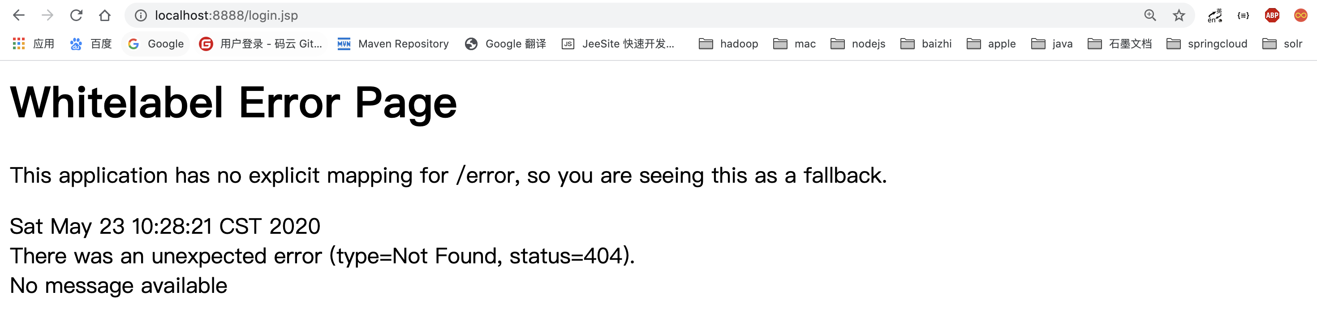1317x309 pixels.
Task: Bookmark this page with the star
Action: point(1179,15)
